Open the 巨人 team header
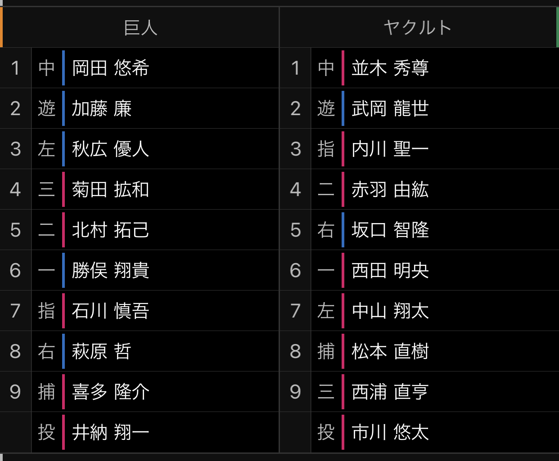The height and width of the screenshot is (461, 559). point(140,27)
